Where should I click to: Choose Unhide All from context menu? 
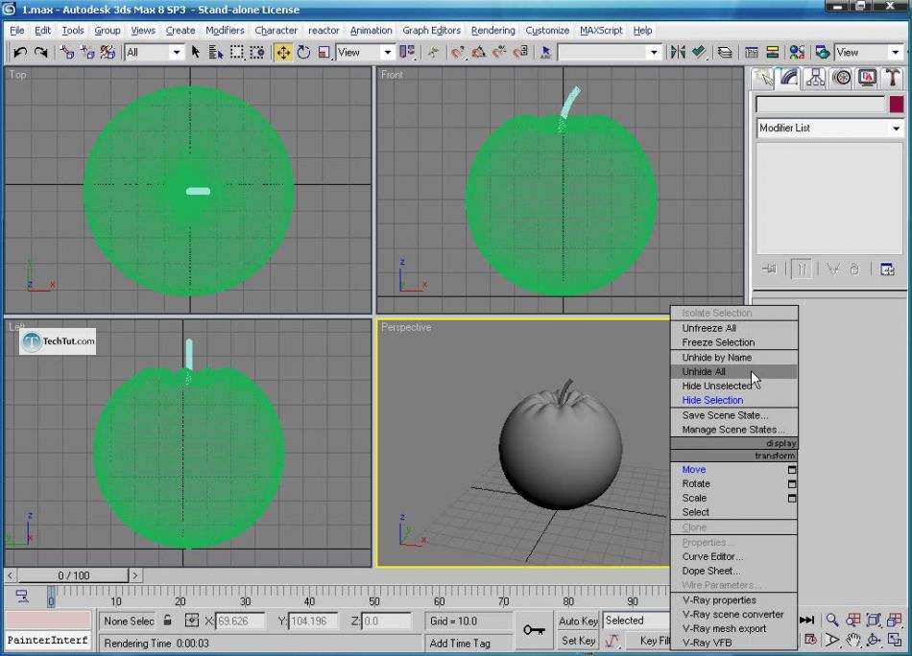click(x=734, y=372)
